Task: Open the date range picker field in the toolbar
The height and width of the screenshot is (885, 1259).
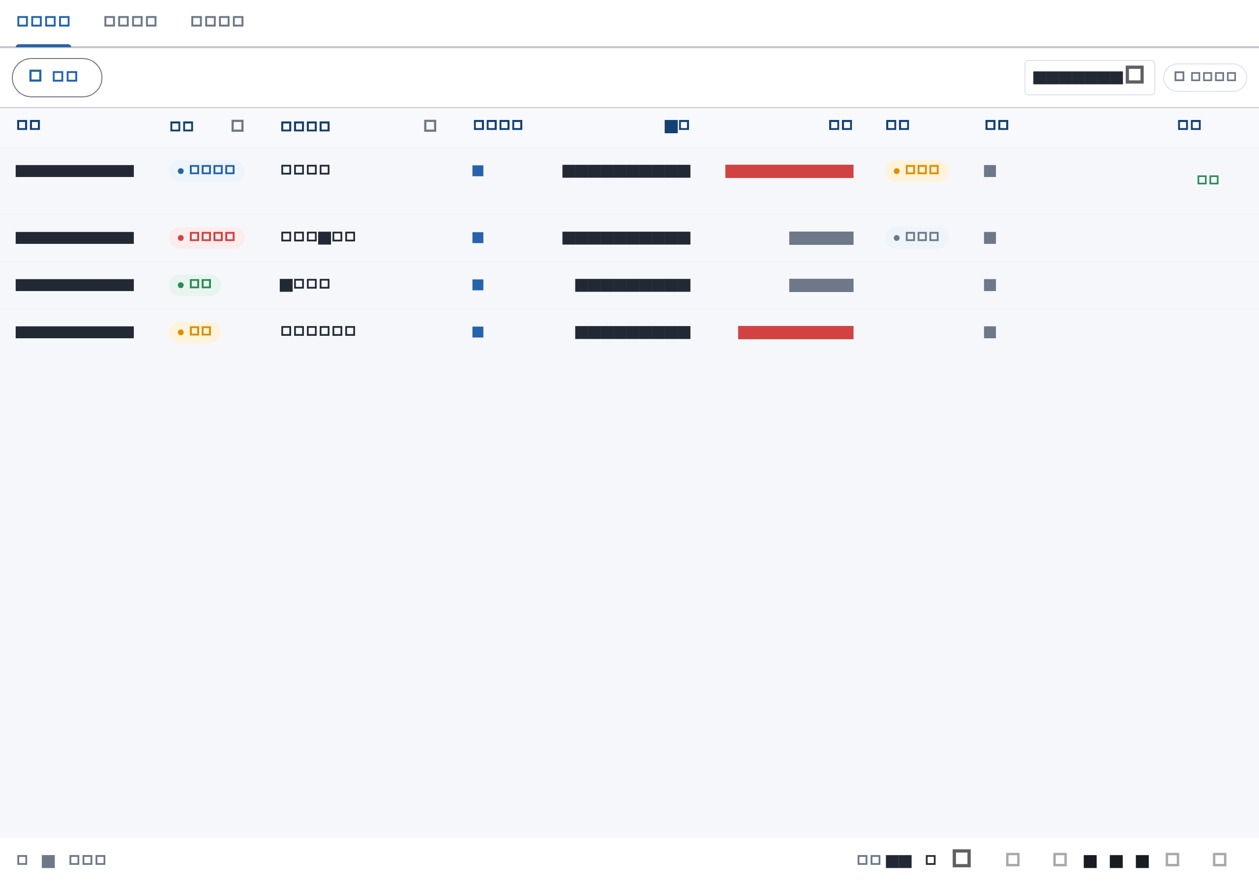Action: pos(1089,78)
